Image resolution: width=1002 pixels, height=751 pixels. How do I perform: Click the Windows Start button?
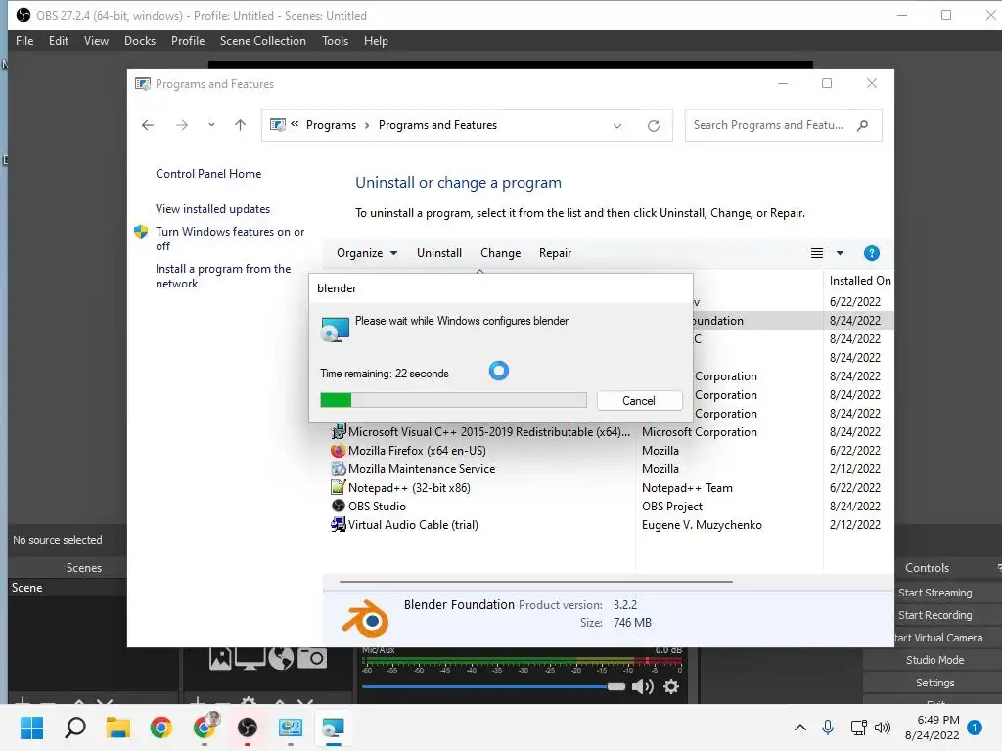click(x=31, y=728)
